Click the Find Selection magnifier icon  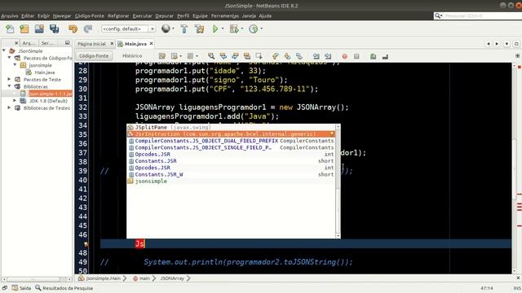click(210, 56)
